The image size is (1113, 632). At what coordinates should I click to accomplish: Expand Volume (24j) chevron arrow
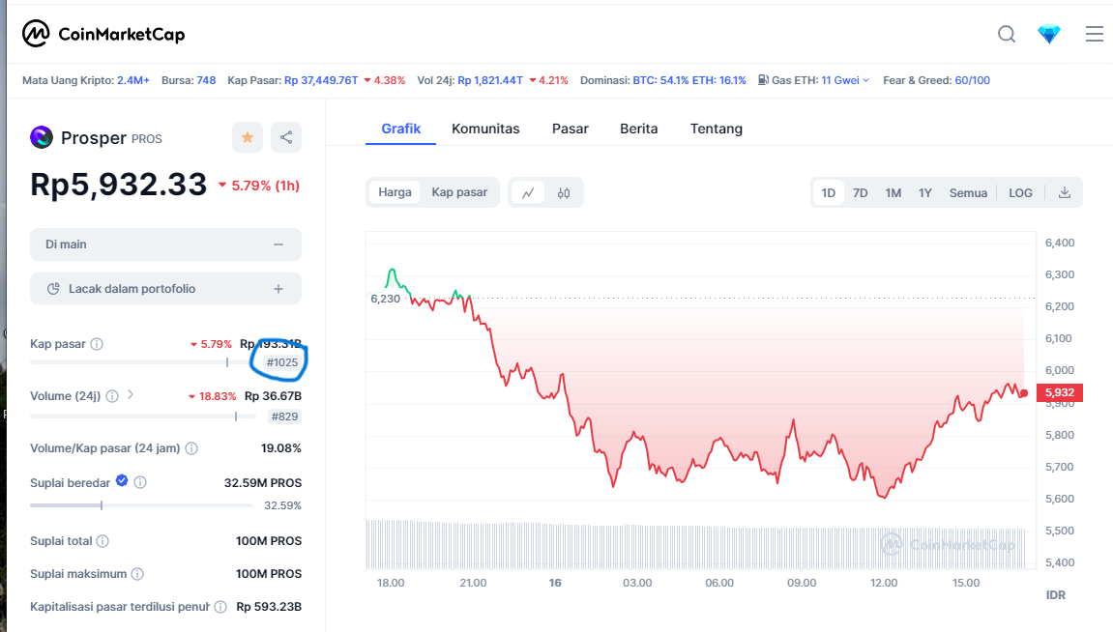(131, 394)
